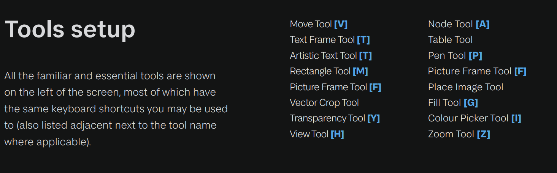This screenshot has height=173, width=557.
Task: Select the Place Image Tool entry
Action: point(465,87)
